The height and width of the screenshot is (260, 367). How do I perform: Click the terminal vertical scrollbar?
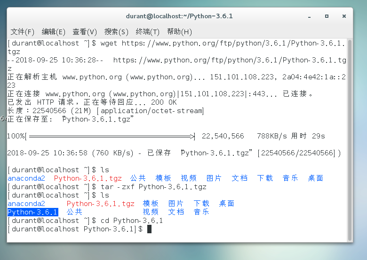coord(350,140)
